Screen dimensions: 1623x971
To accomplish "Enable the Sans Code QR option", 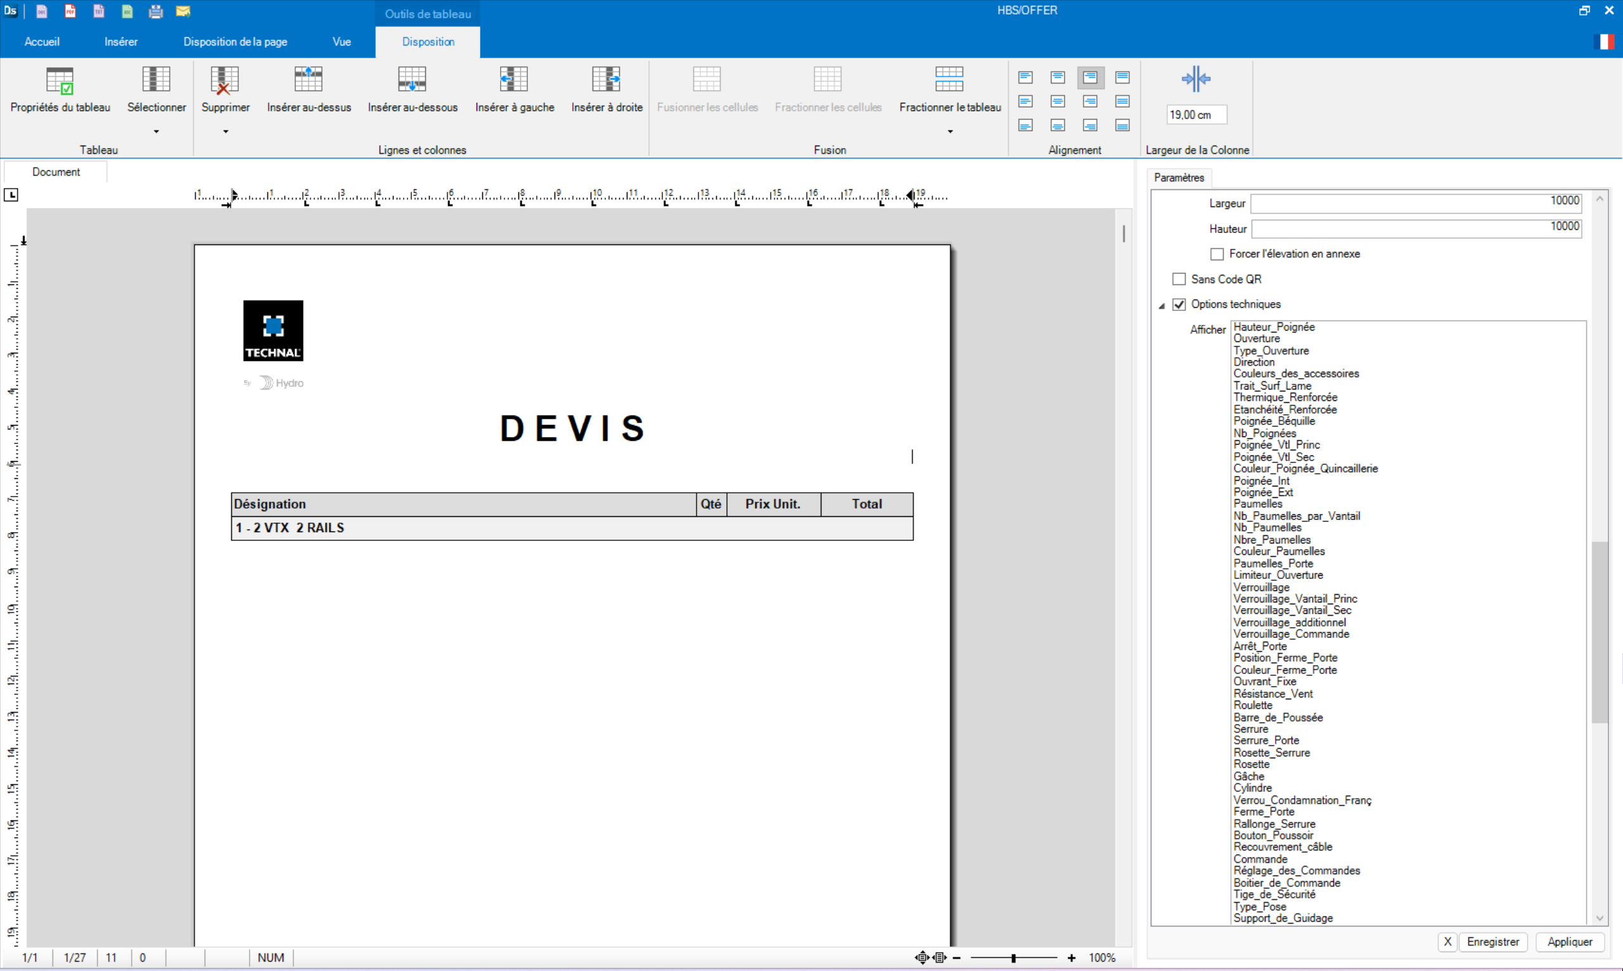I will (1179, 278).
